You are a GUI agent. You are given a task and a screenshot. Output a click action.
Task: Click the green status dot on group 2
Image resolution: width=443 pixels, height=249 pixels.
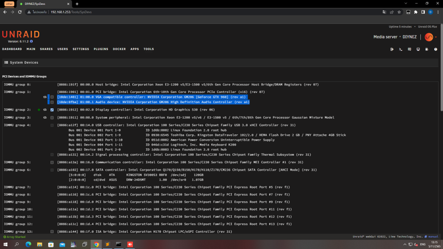[x=39, y=110]
